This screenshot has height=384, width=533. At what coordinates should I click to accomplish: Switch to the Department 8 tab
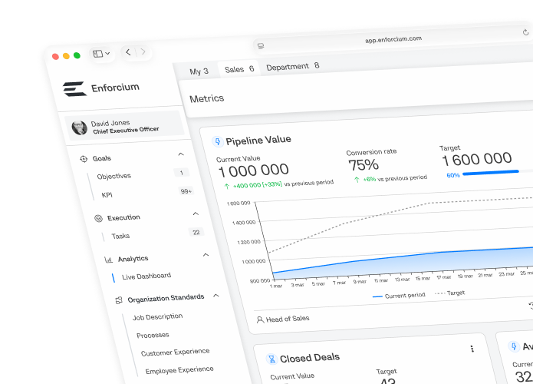[293, 66]
